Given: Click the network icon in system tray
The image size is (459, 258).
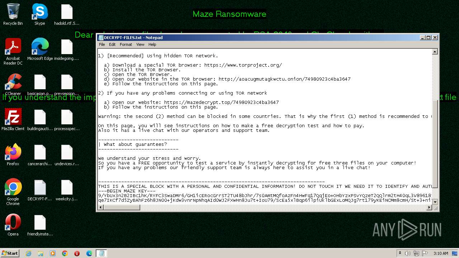Looking at the screenshot, I should (417, 253).
